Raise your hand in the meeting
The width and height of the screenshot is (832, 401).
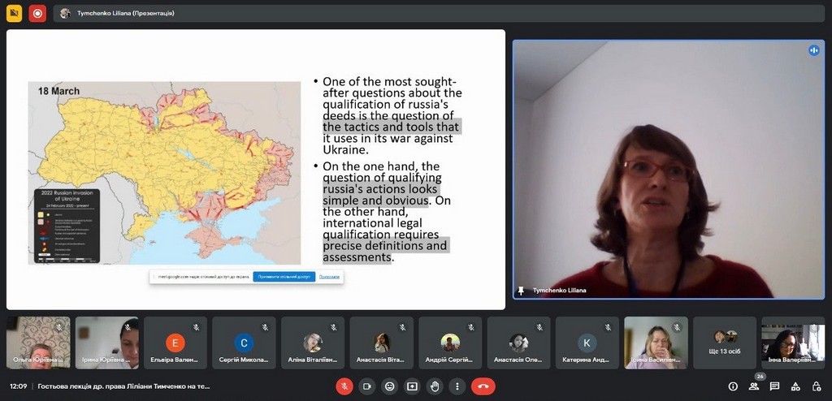pos(435,386)
